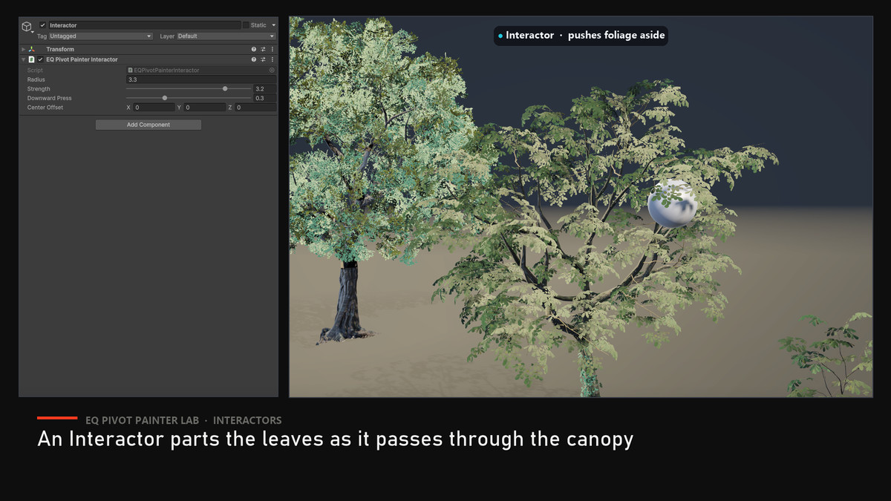Open EQ Pivot Painter Interactor kebab menu
The image size is (891, 501).
tap(272, 59)
